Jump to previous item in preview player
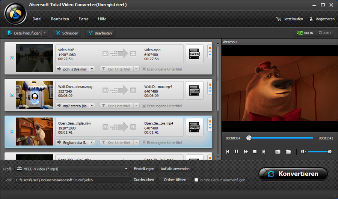The width and height of the screenshot is (338, 199). tap(228, 152)
